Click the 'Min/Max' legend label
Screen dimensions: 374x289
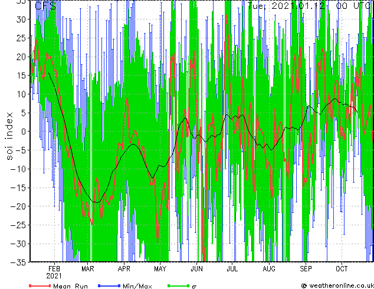pyautogui.click(x=137, y=286)
